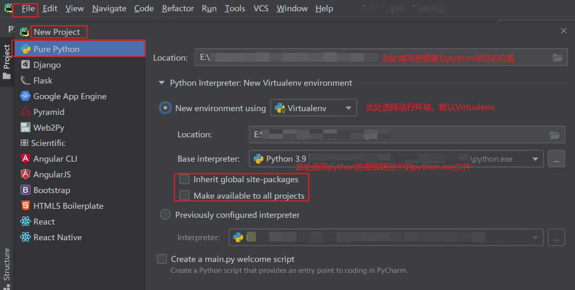Click the PyCharm logo icon in menu bar
This screenshot has width=575, height=290.
click(8, 8)
